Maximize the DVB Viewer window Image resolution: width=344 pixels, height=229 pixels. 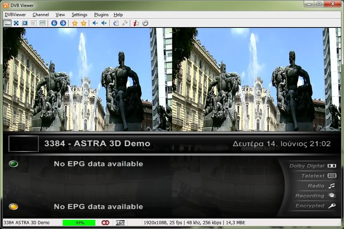[x=319, y=4]
